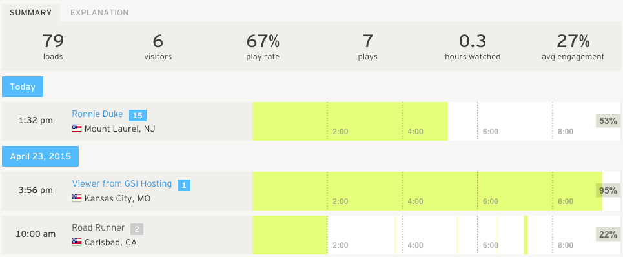This screenshot has height=257, width=623.
Task: Click the blue 15 badge next to Ronnie Duke
Action: click(x=138, y=116)
